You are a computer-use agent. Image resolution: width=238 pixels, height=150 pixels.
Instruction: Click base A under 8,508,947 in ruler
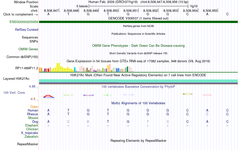48,14
